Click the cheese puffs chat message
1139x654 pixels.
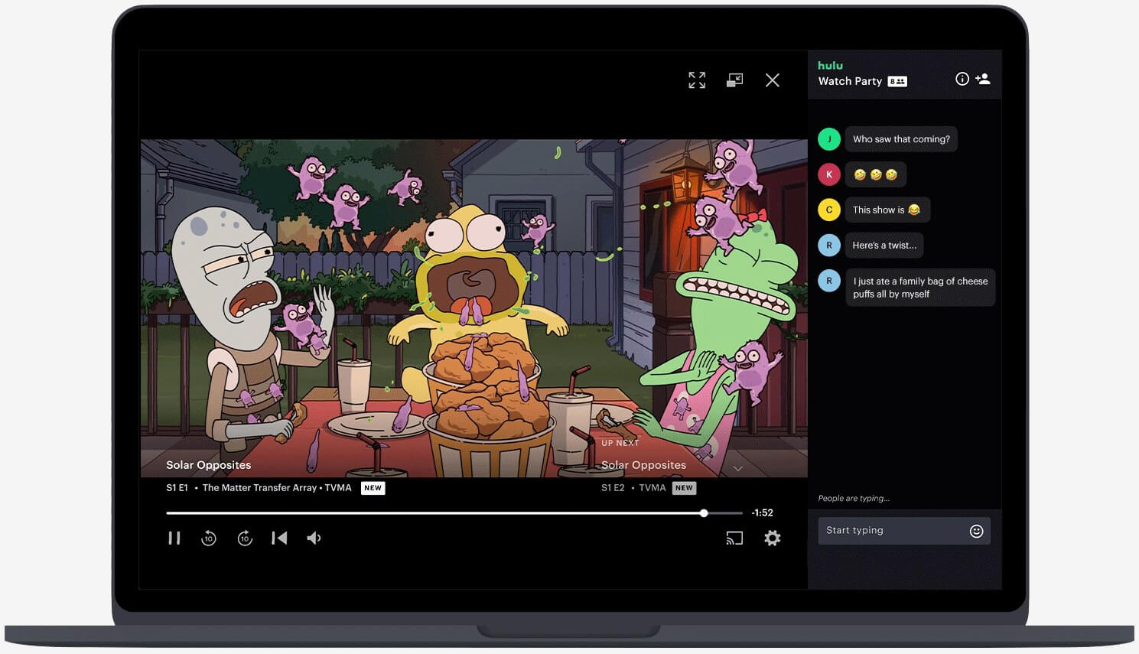[920, 288]
